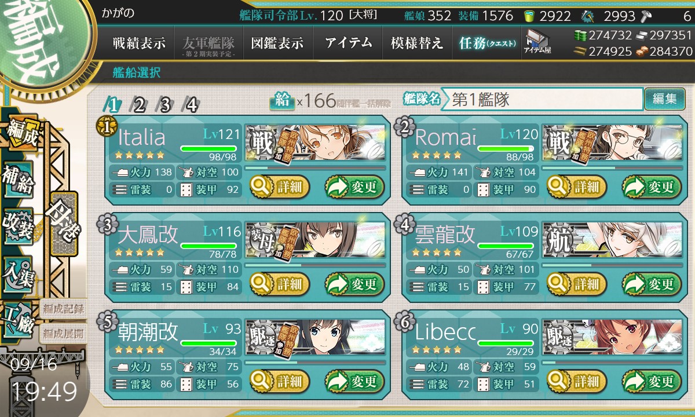The height and width of the screenshot is (417, 695).
Task: Click the 母港 home port icon
Action: 63,222
